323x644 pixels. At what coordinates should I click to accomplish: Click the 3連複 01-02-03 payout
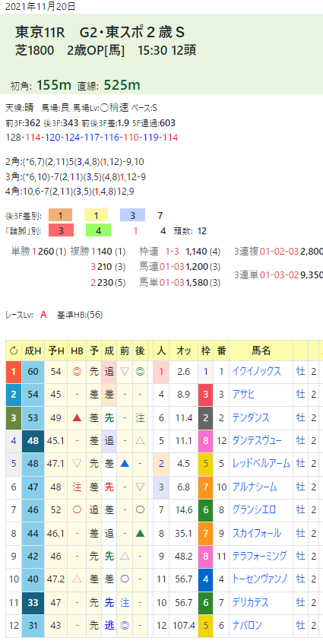click(x=279, y=252)
